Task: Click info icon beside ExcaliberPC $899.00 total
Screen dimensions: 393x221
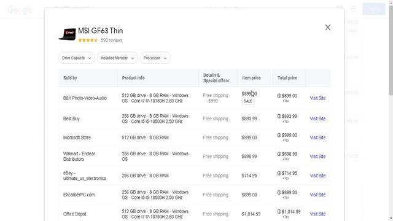Action: (279, 192)
